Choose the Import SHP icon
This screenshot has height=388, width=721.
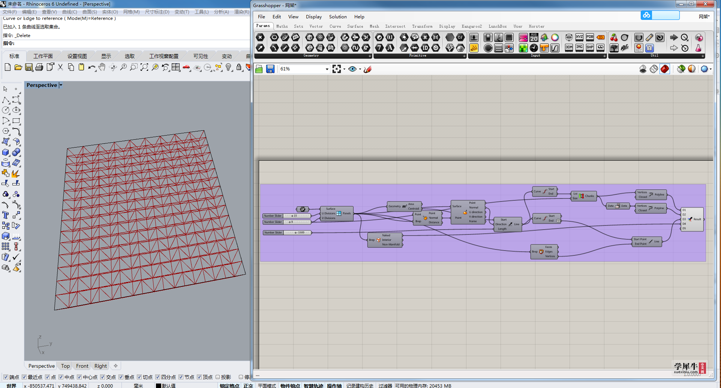590,48
